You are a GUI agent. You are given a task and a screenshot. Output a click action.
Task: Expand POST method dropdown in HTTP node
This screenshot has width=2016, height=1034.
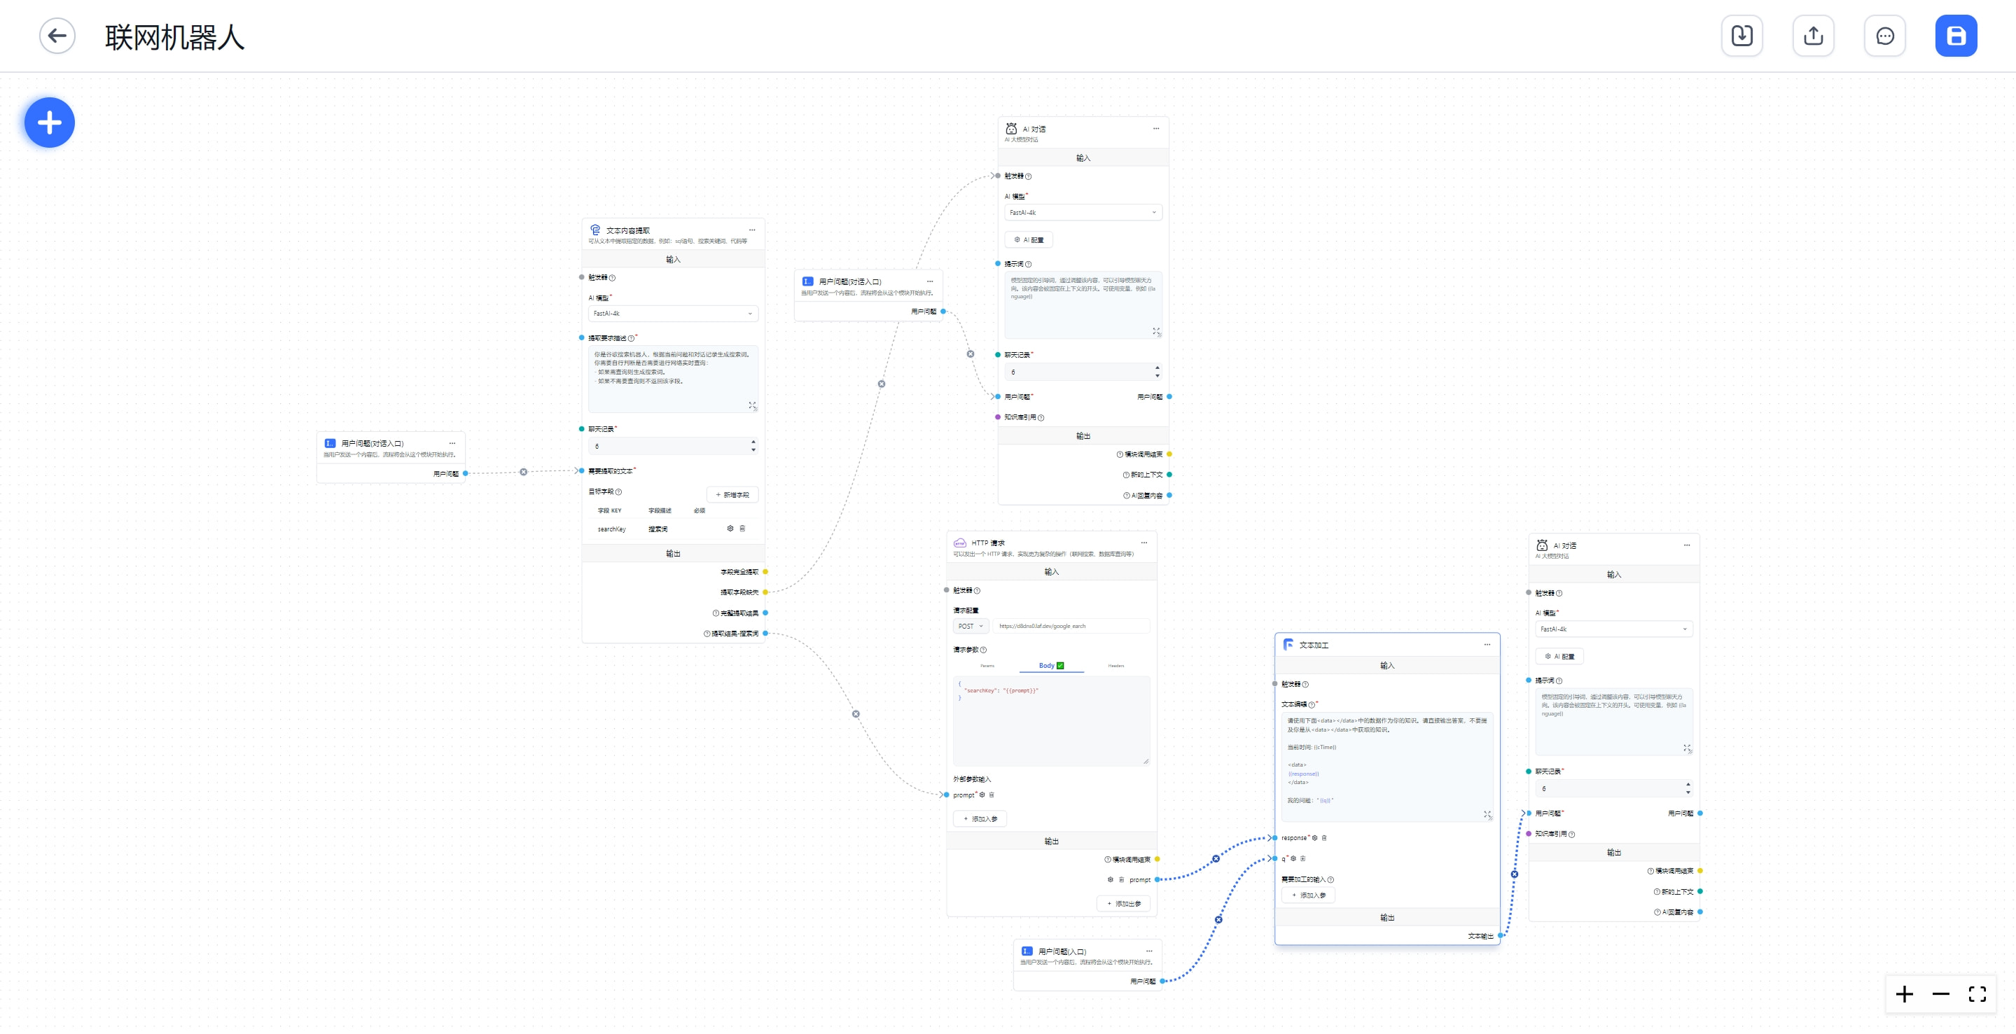point(971,626)
